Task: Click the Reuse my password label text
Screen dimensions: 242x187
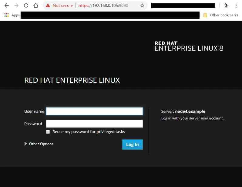Action: (x=89, y=132)
